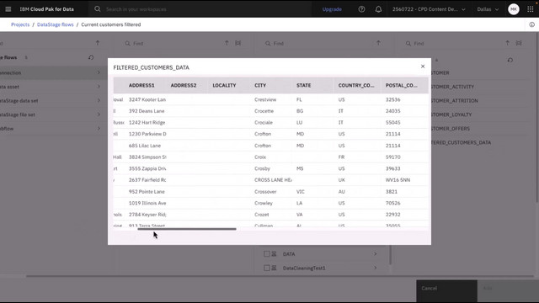Open the Dallas region dropdown
Screen dimensions: 539x303
[x=488, y=9]
